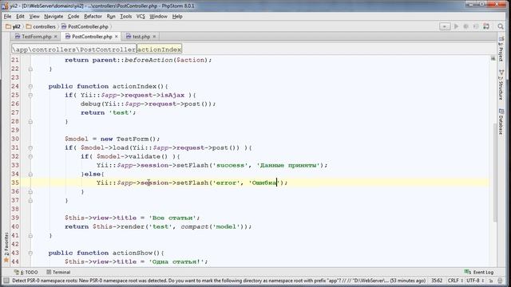Open the Terminal tool window
511x287 pixels.
pos(58,272)
